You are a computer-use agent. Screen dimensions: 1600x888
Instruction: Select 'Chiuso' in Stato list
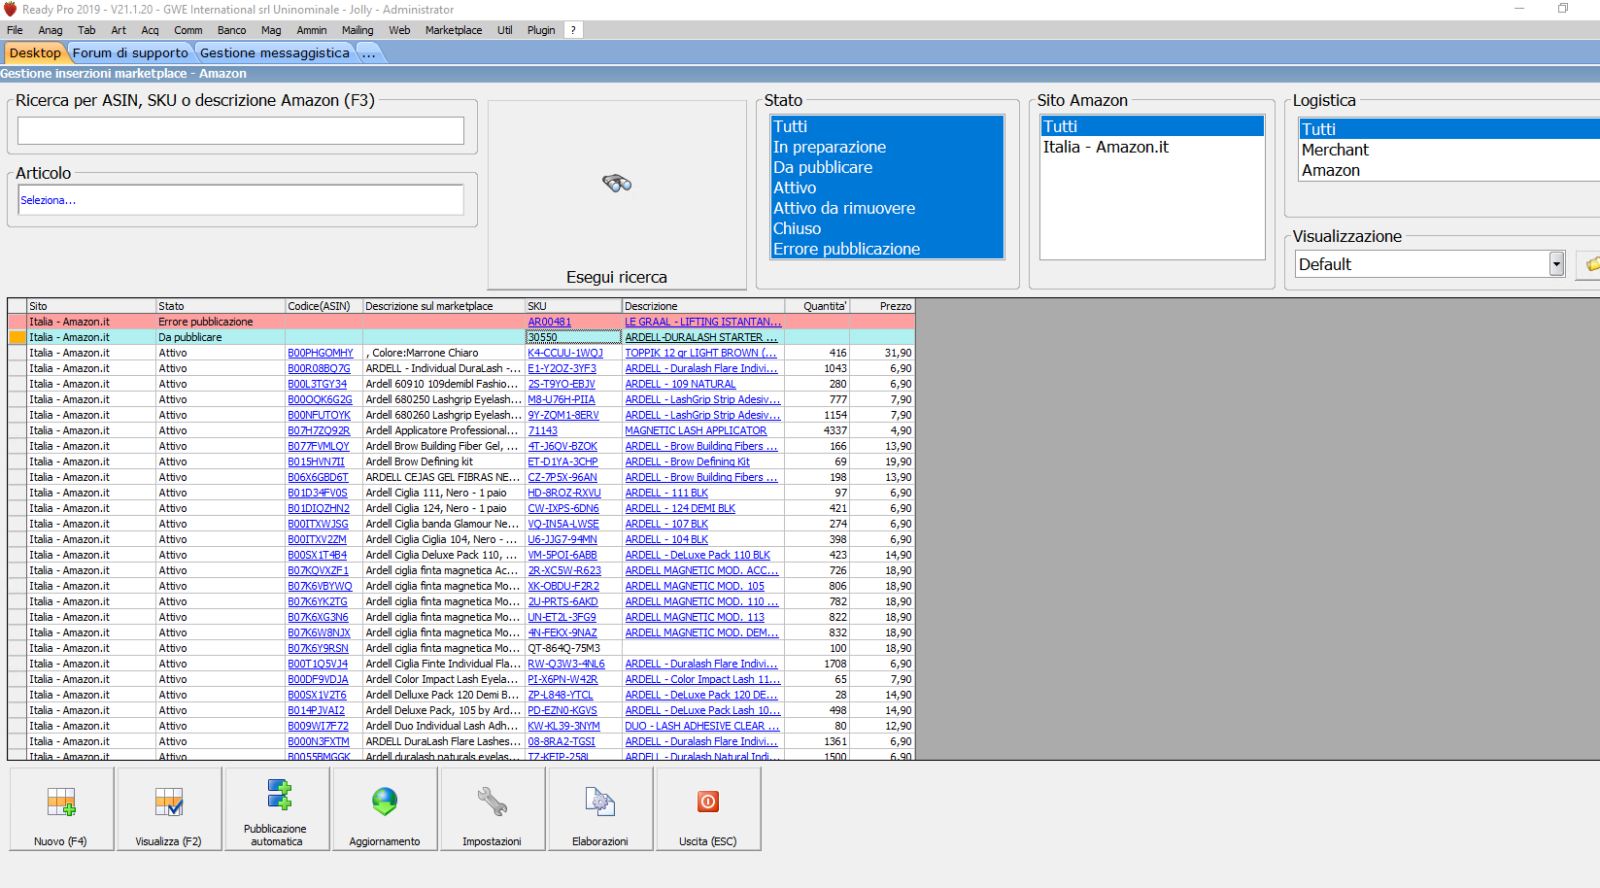[x=887, y=228]
